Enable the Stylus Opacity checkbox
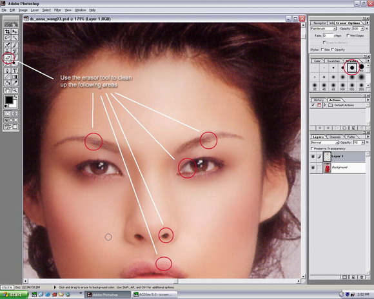 [x=333, y=50]
